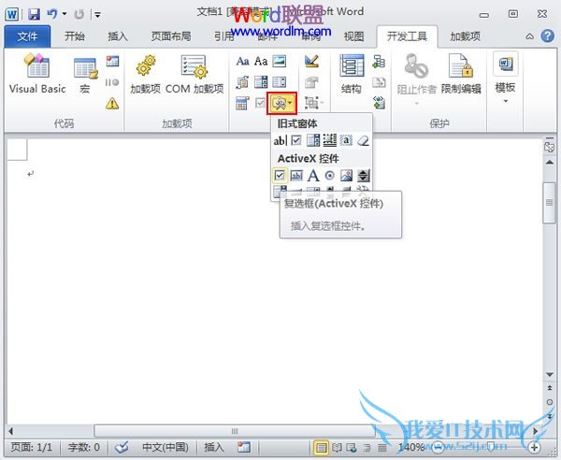The image size is (561, 460).
Task: Insert ActiveX text box control
Action: (296, 176)
